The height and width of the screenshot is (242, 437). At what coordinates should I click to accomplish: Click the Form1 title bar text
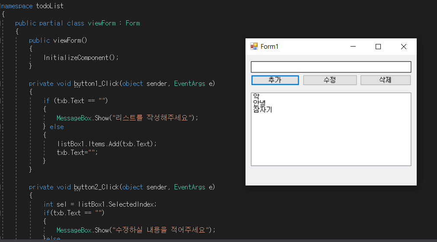[x=269, y=47]
